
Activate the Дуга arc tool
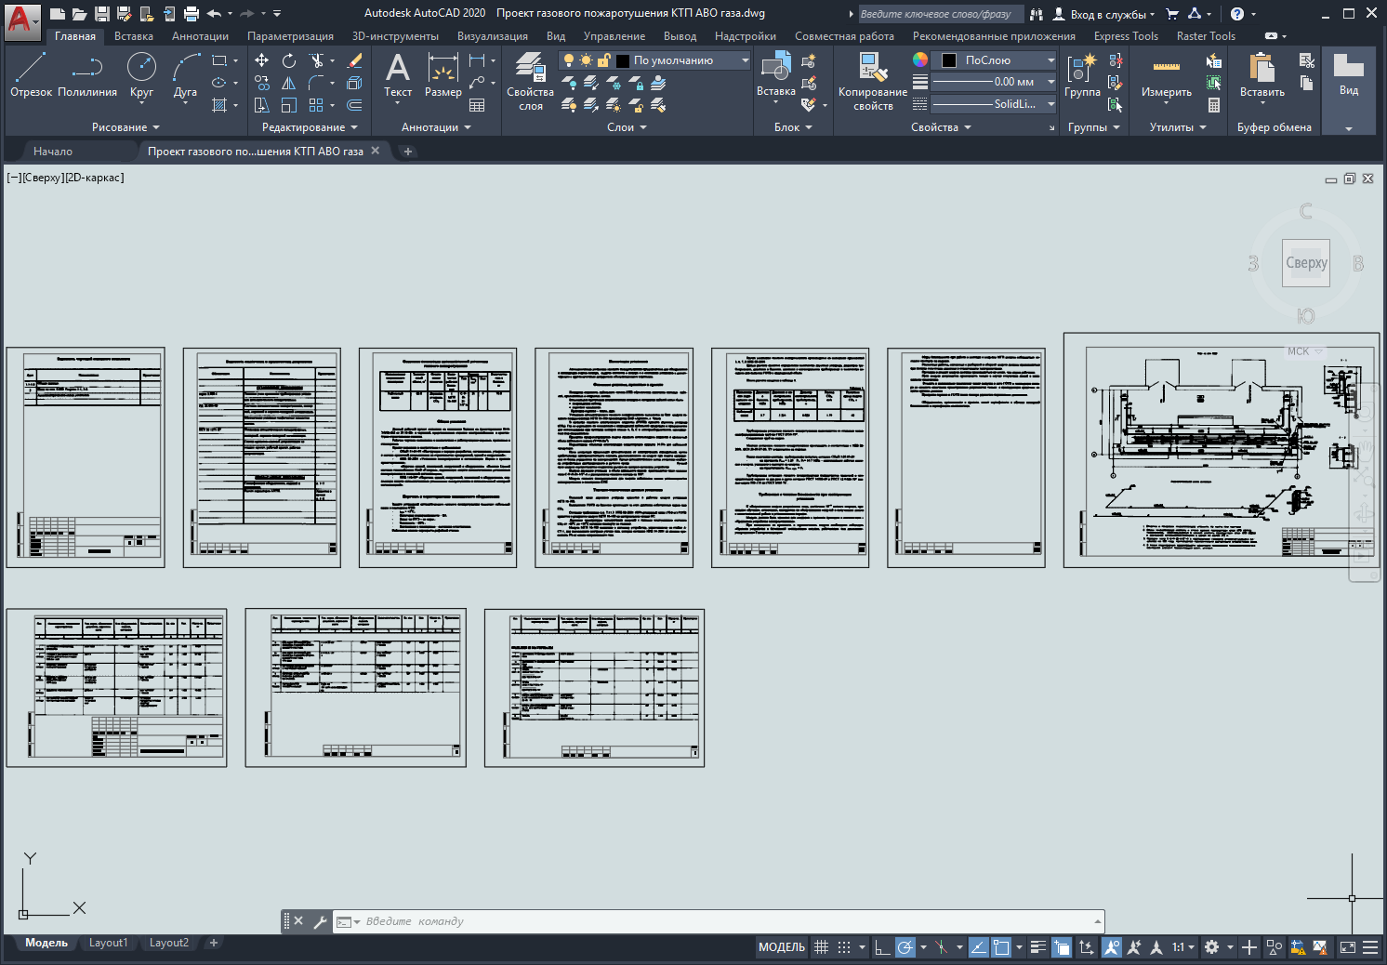[185, 74]
